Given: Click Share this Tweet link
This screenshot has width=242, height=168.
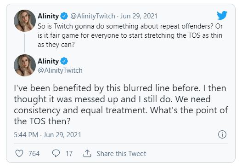Looking at the screenshot, I should 121,154.
